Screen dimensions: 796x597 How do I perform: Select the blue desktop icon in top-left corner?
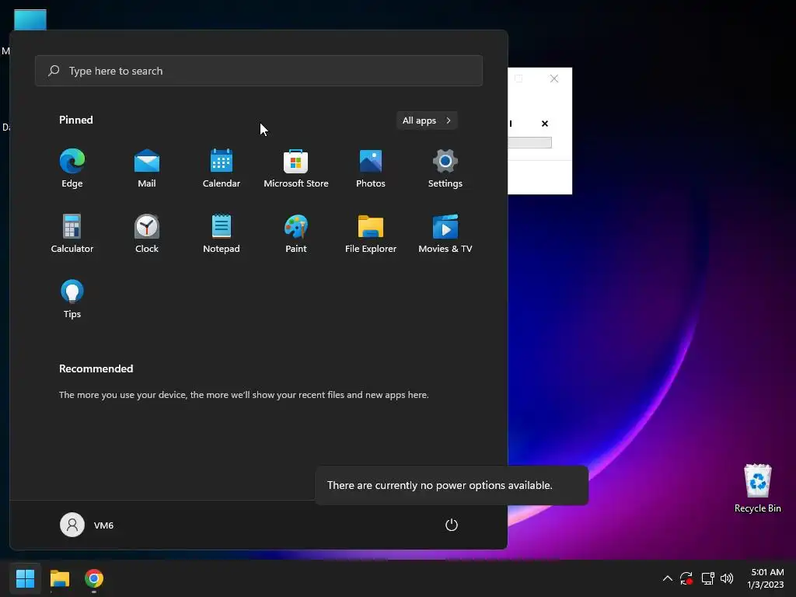[x=30, y=19]
